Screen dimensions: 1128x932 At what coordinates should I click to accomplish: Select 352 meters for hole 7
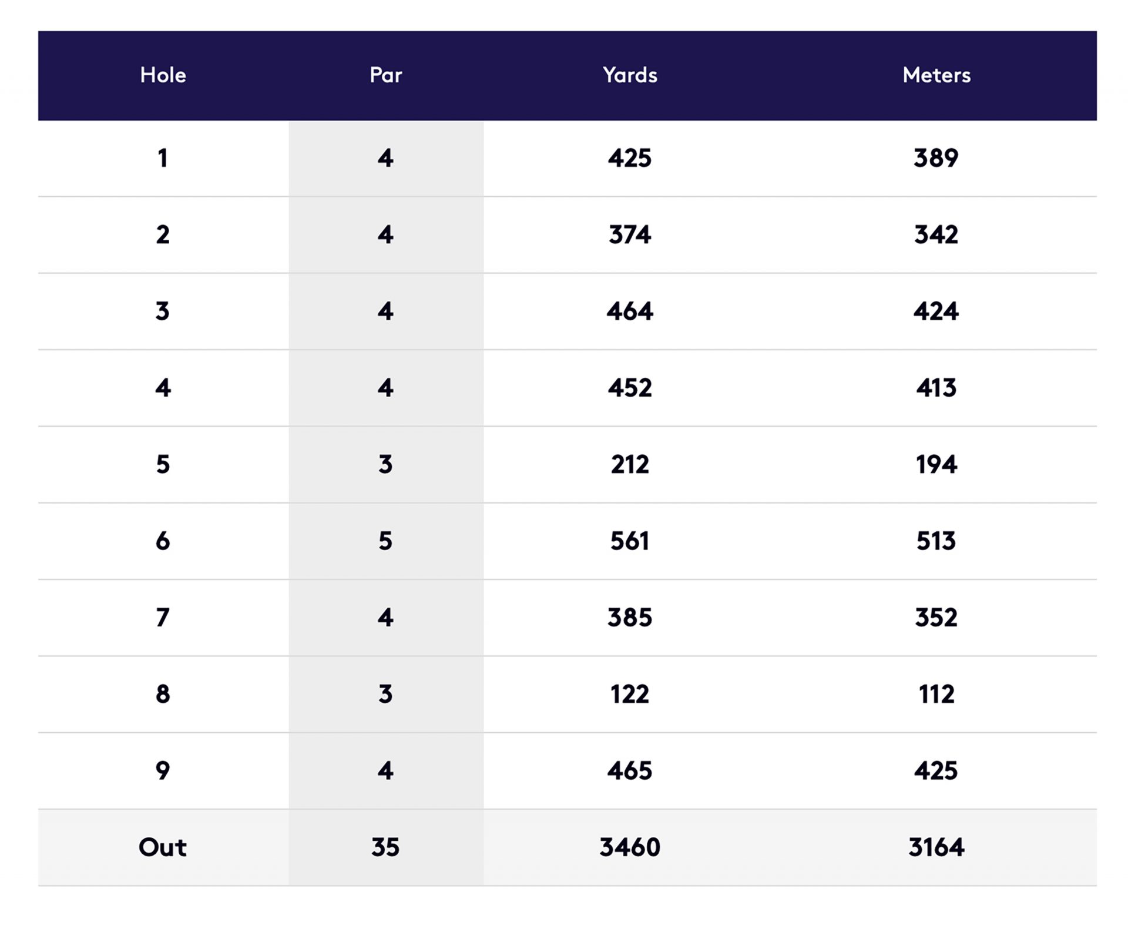(x=936, y=618)
